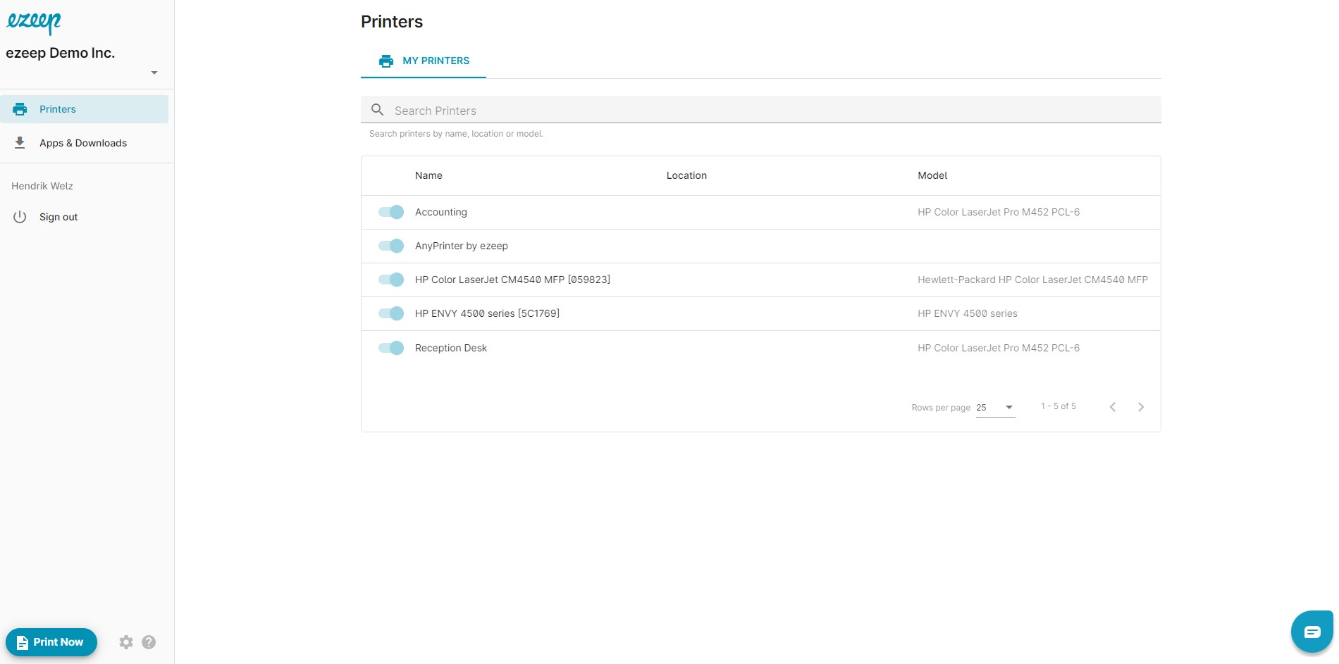
Task: Go to next page arrow
Action: click(x=1140, y=407)
